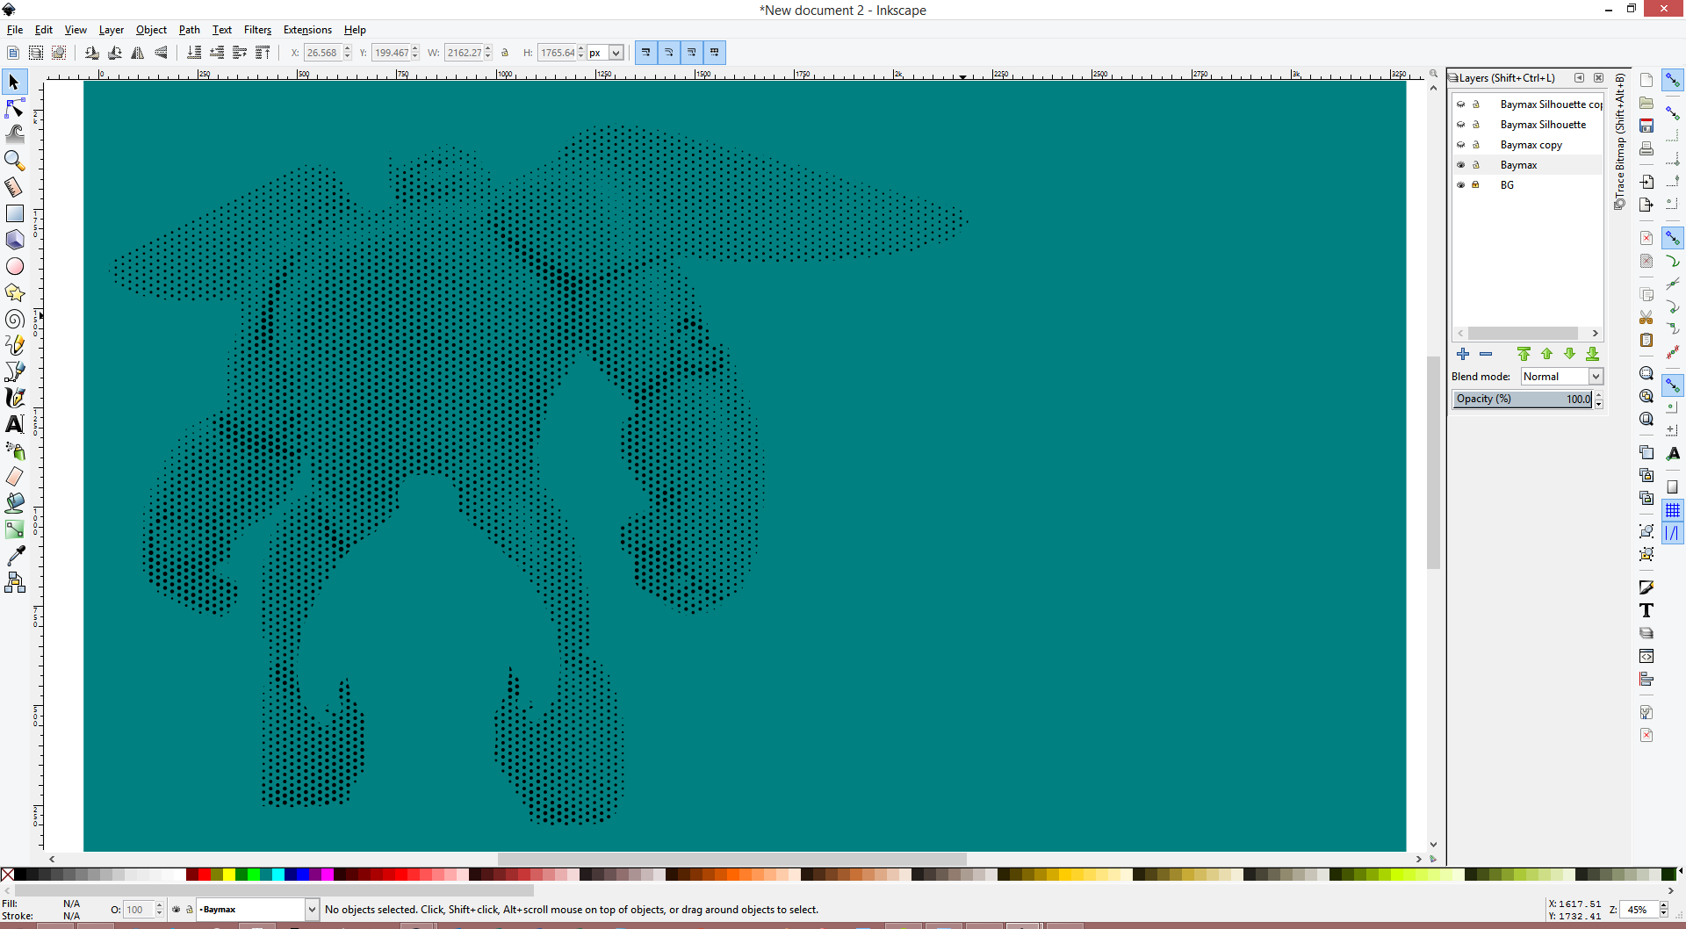Image resolution: width=1686 pixels, height=929 pixels.
Task: Adjust the layer Opacity slider
Action: coord(1523,400)
